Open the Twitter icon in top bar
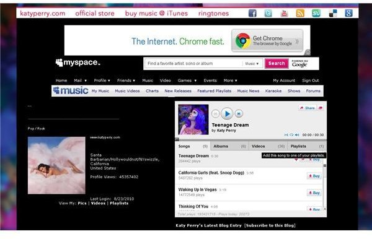 (268, 13)
